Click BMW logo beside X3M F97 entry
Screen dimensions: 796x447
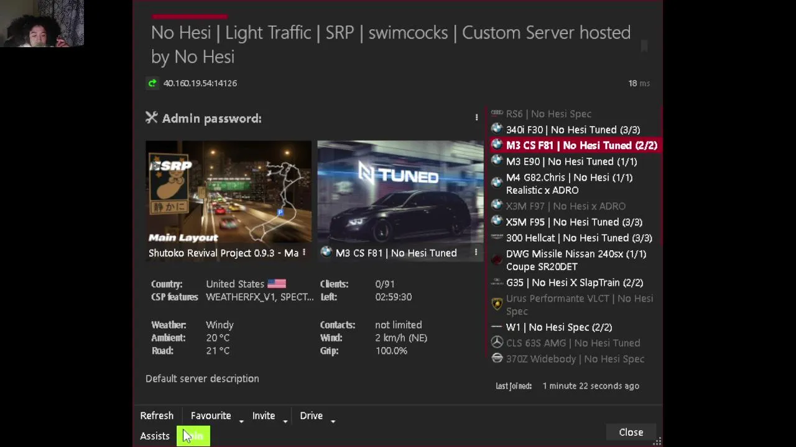pyautogui.click(x=496, y=205)
